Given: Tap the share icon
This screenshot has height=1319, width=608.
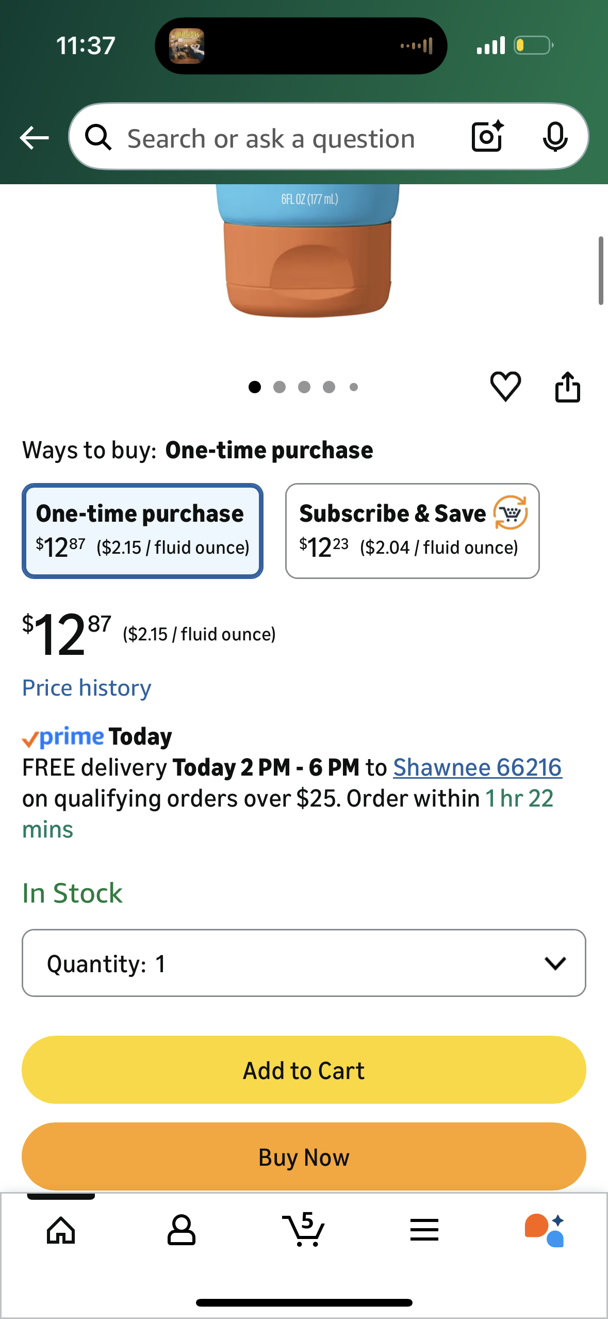Looking at the screenshot, I should pos(567,387).
